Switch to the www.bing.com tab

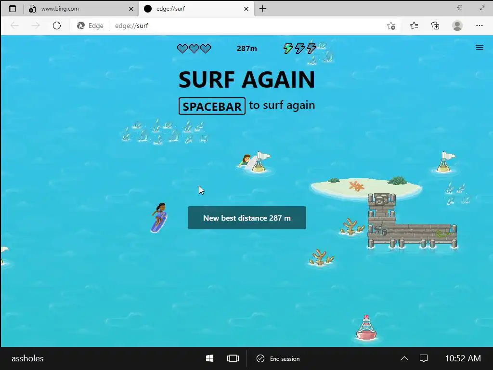coord(81,9)
